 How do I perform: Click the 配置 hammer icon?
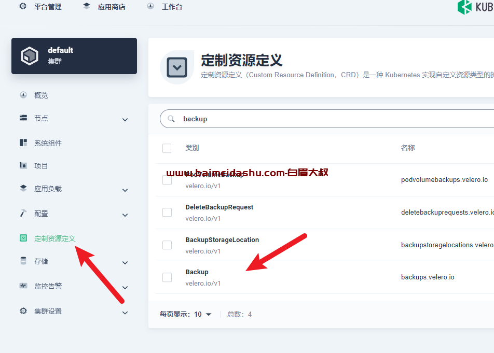click(x=23, y=213)
